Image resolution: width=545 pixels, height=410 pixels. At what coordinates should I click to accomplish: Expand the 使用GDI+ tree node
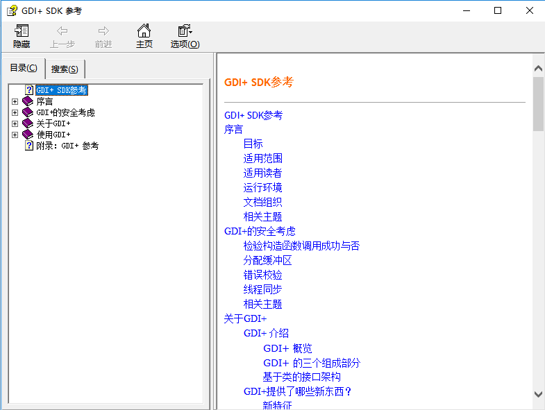[x=15, y=135]
